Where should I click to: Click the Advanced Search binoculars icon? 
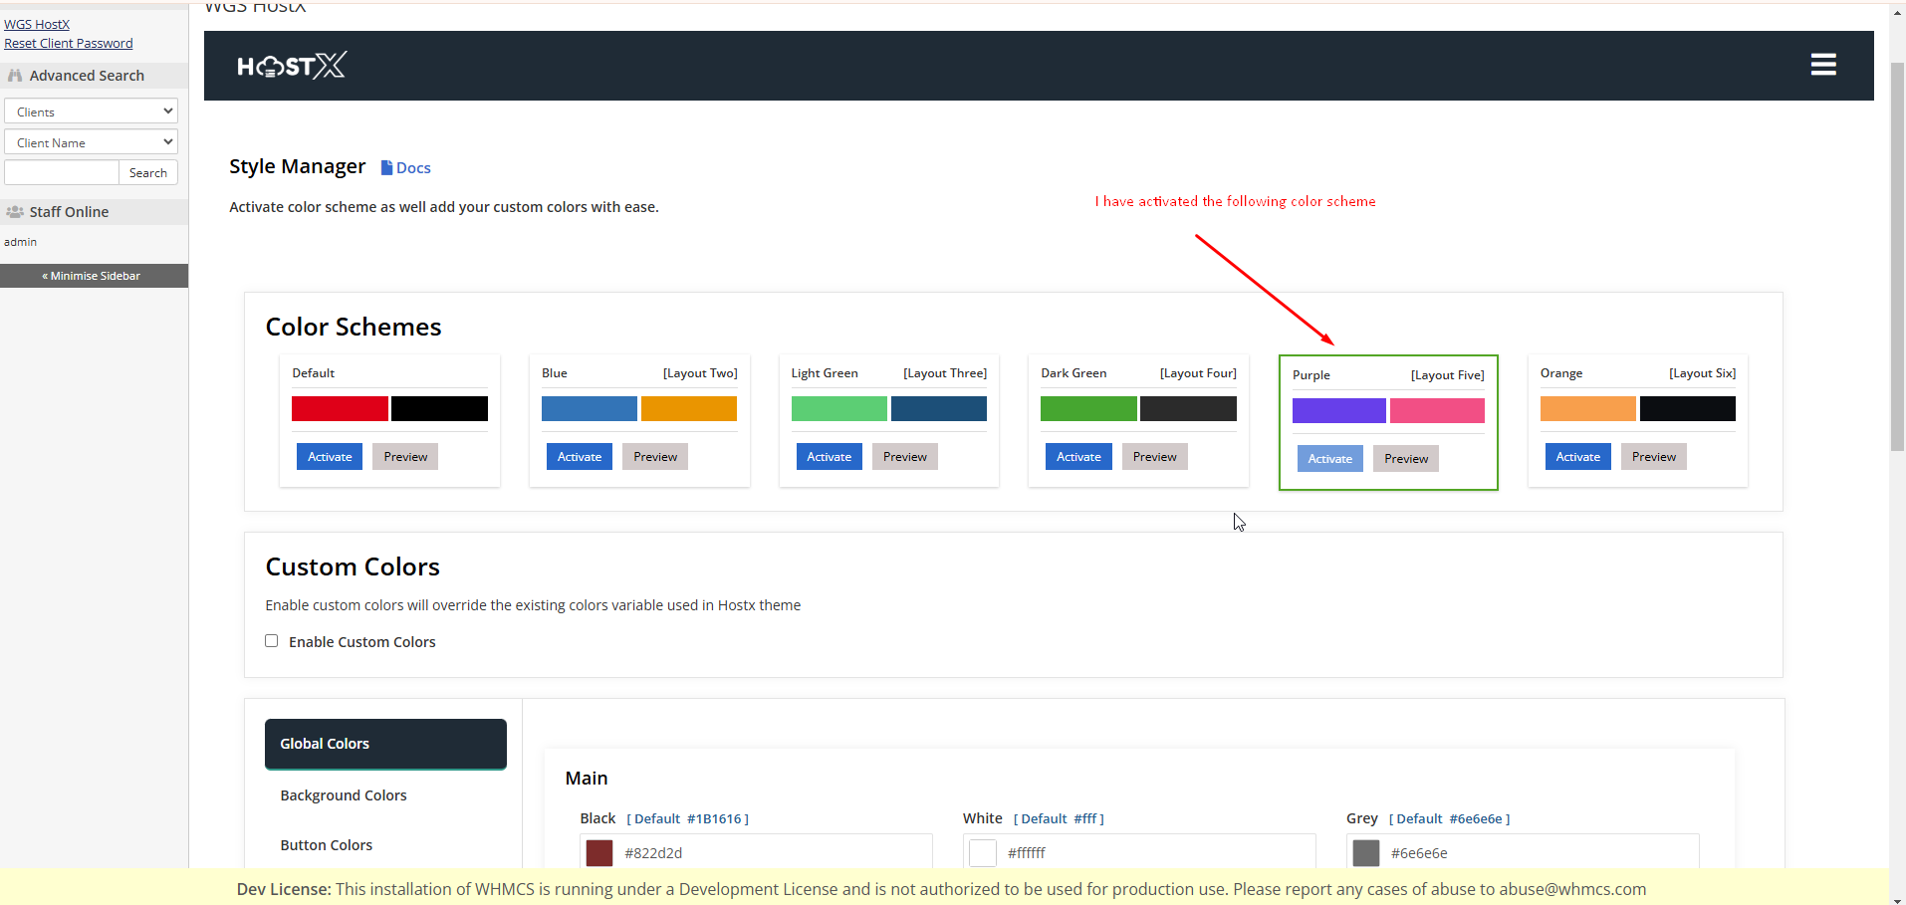[15, 76]
